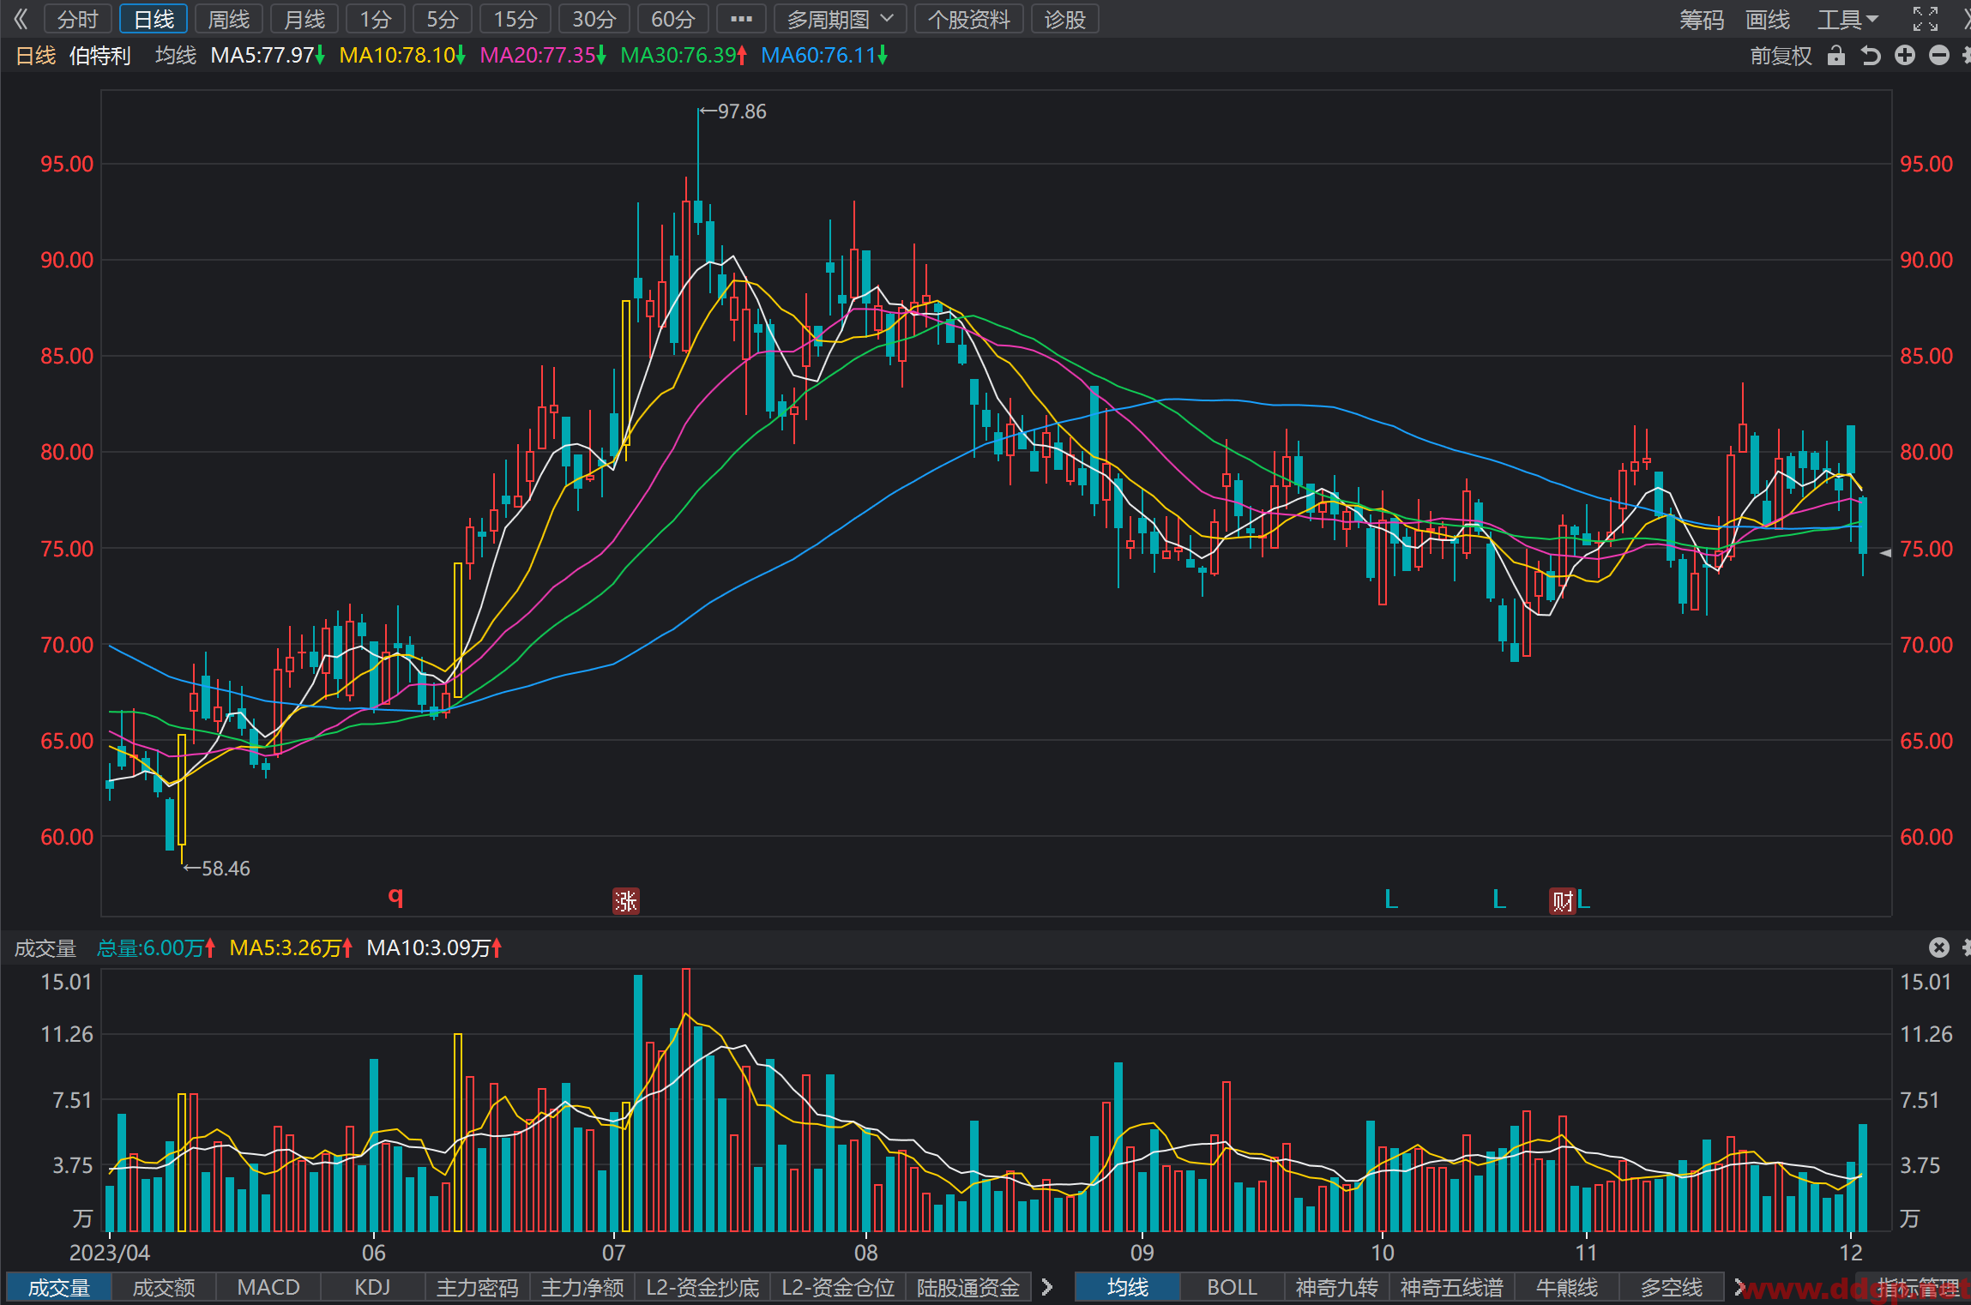
Task: Switch to MACD indicator tab
Action: (268, 1287)
